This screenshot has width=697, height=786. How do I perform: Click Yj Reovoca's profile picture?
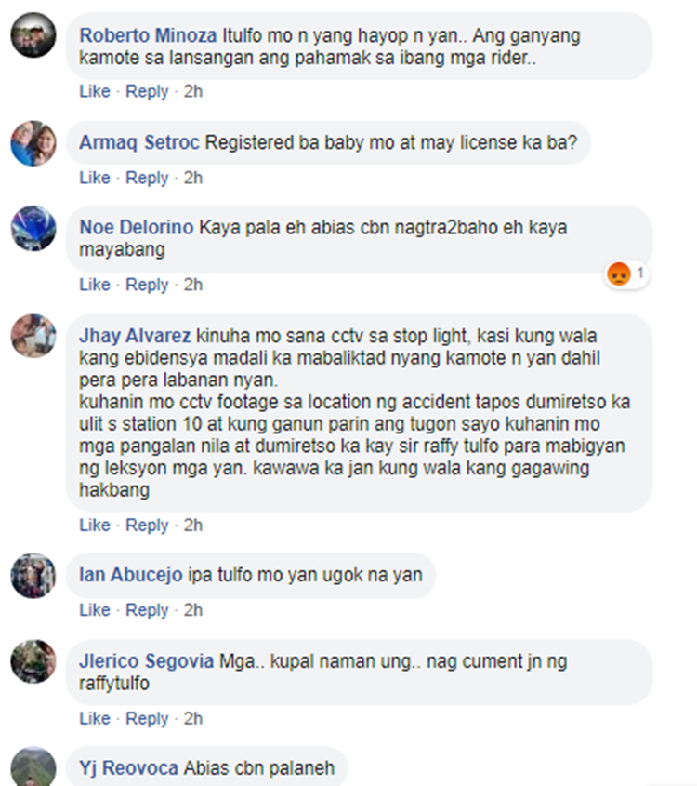click(x=33, y=767)
